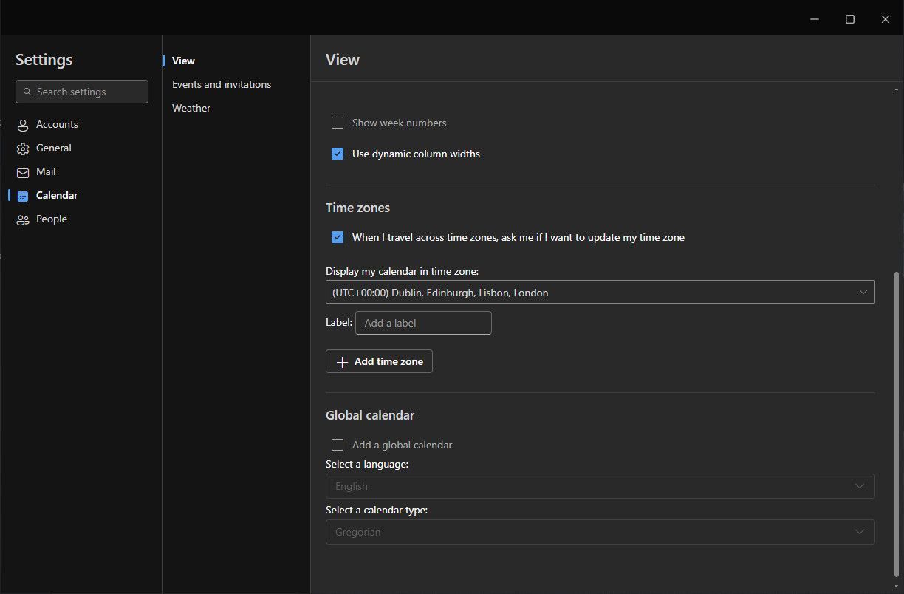
Task: Open Events and invitations settings
Action: (222, 84)
